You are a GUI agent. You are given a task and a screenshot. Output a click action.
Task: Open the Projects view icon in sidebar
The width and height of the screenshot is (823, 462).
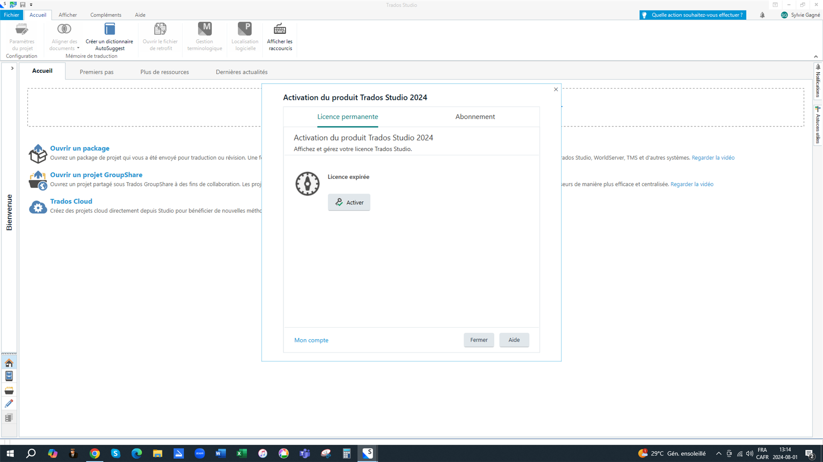[9, 376]
